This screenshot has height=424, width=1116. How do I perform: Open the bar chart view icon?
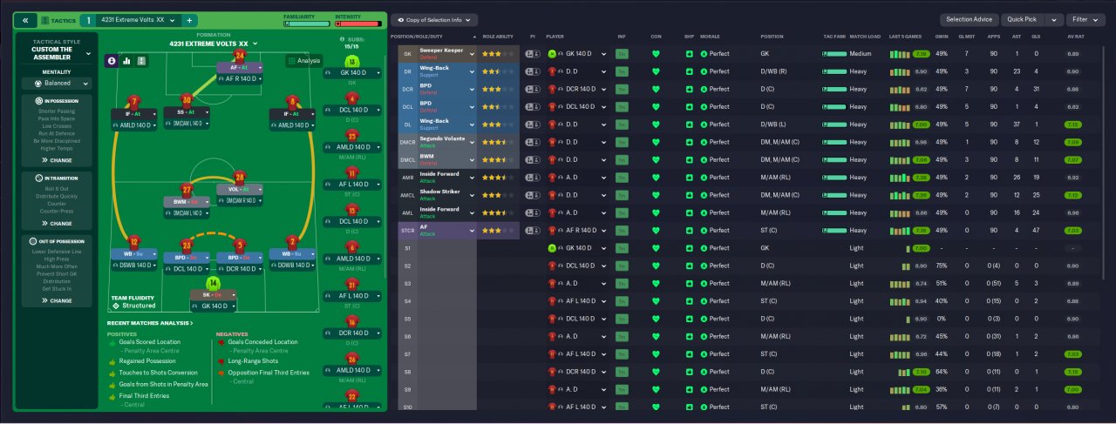[127, 61]
